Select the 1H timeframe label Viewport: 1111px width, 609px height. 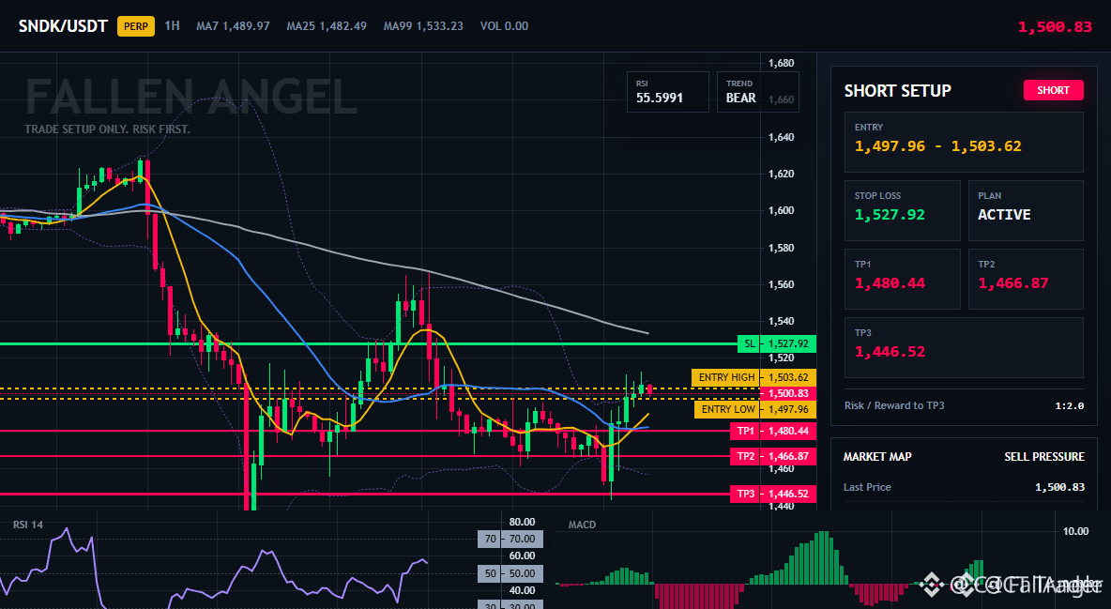click(172, 26)
